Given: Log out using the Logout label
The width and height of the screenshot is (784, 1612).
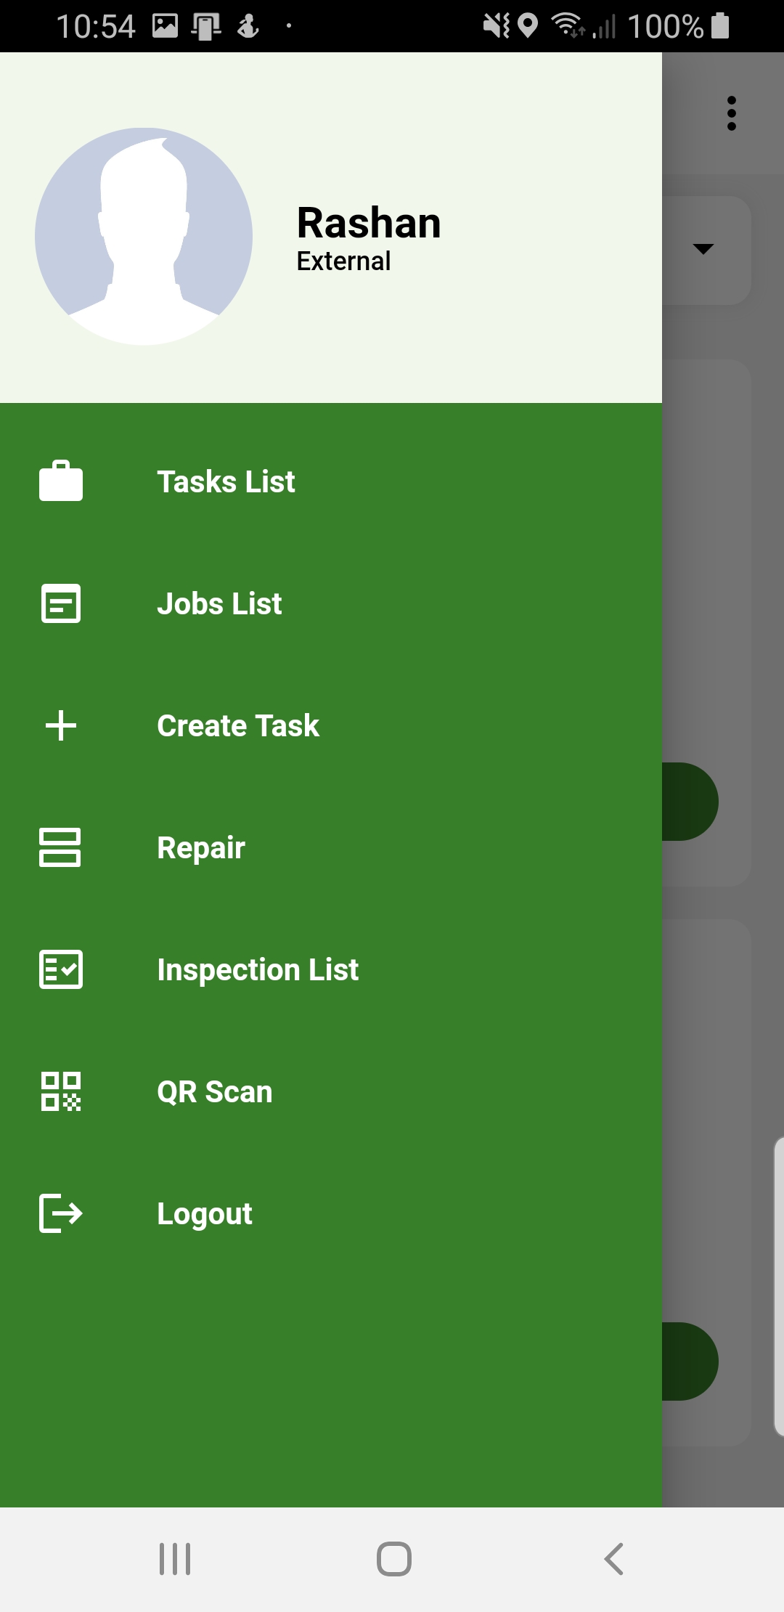Looking at the screenshot, I should click(205, 1213).
